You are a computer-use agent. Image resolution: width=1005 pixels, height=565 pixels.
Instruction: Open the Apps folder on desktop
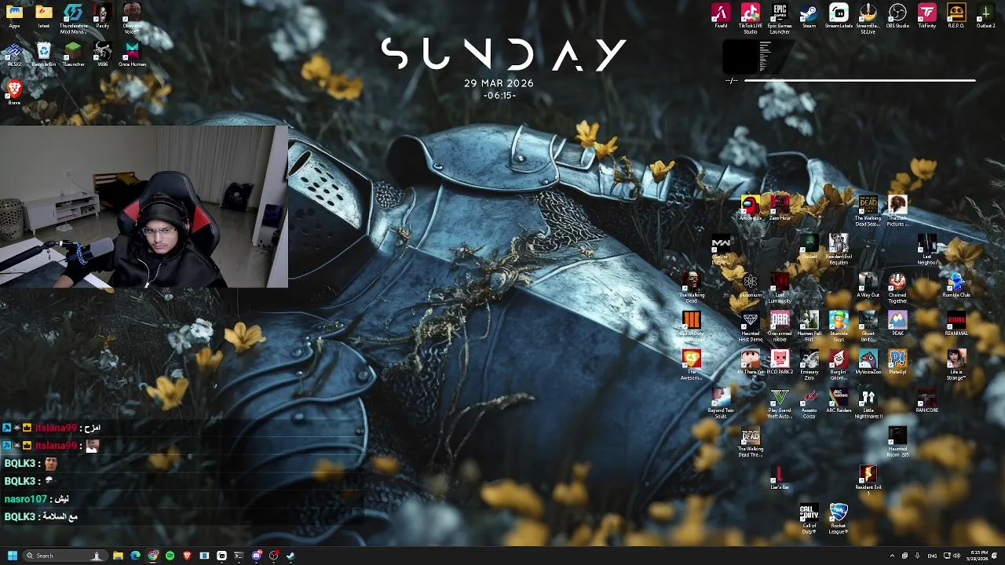tap(14, 16)
